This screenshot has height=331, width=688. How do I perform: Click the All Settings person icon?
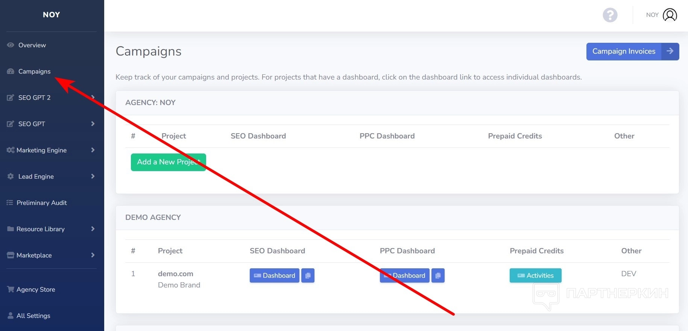[11, 316]
